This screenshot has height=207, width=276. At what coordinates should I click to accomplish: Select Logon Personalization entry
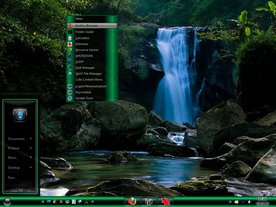tap(92, 86)
